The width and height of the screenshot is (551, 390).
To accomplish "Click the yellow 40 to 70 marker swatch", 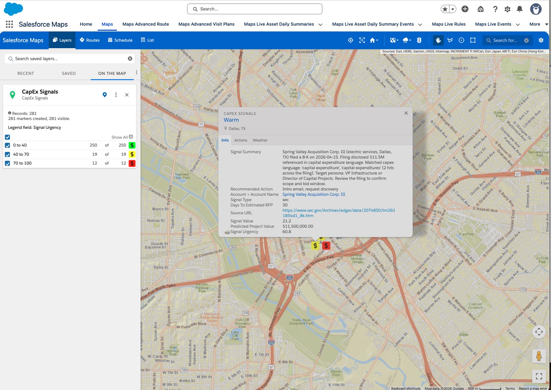I will tap(132, 154).
